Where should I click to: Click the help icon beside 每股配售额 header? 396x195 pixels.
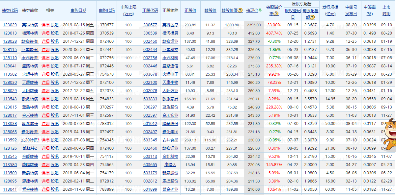[x=313, y=17]
